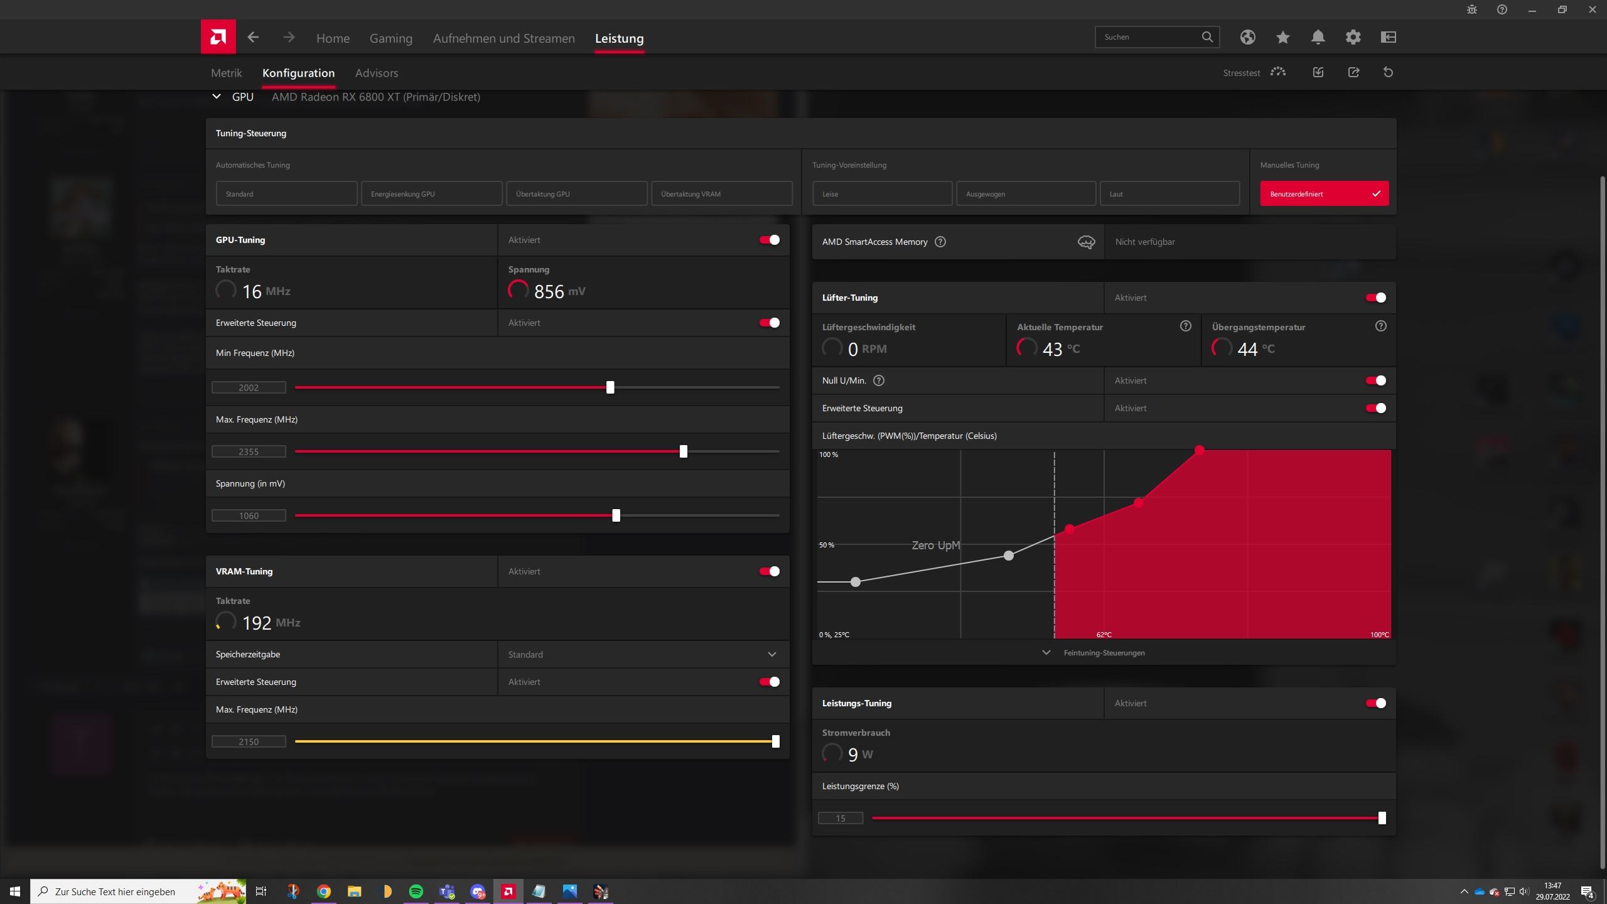Open the Gaming menu tab

390,38
